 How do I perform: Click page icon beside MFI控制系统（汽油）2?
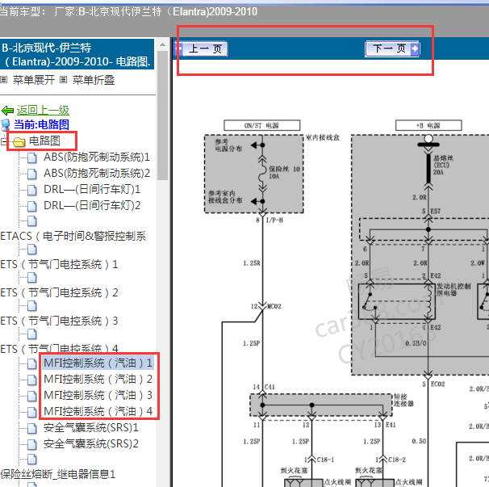(x=31, y=380)
